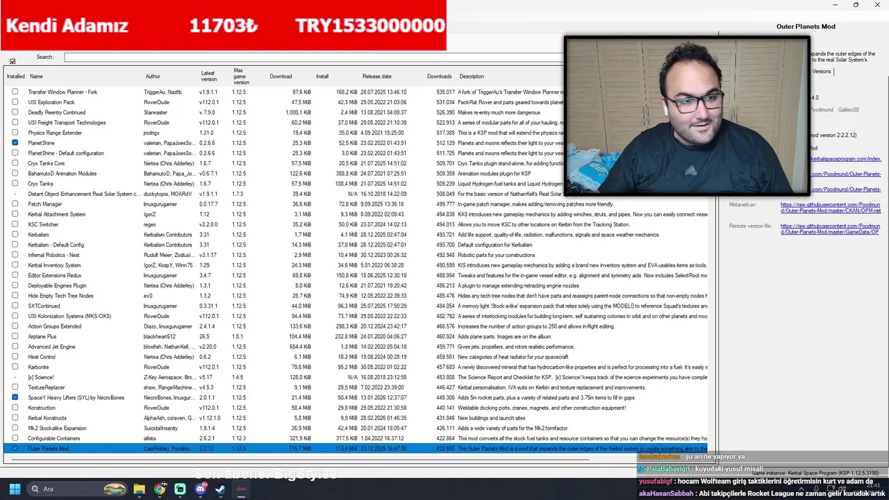Click the USI Kolonization Systems (MKS/OKS) name
Image resolution: width=889 pixels, height=500 pixels.
click(69, 316)
